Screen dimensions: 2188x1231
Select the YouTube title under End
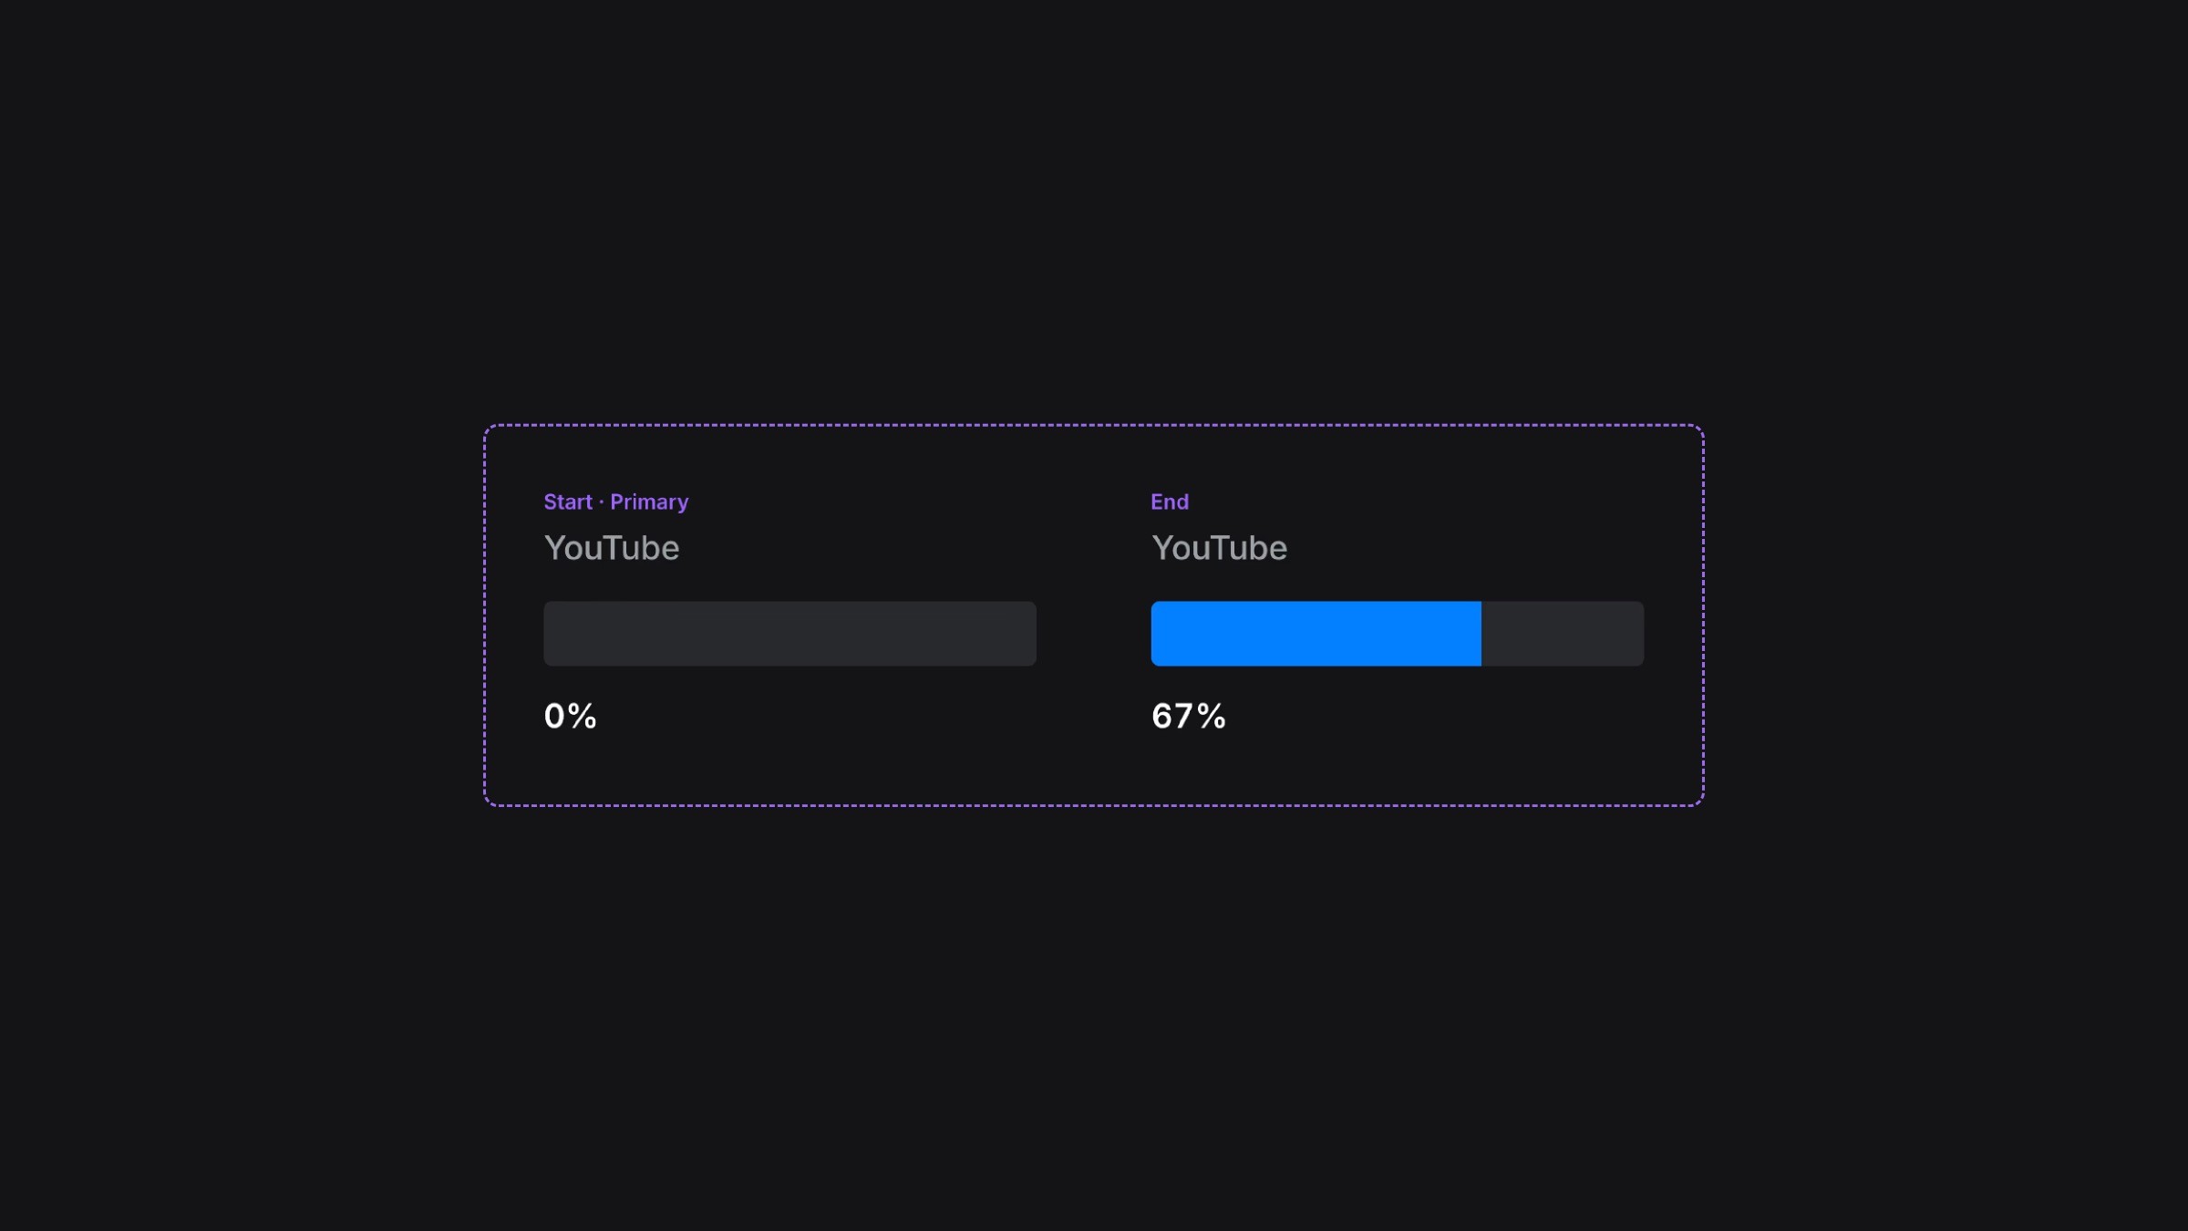pos(1220,548)
